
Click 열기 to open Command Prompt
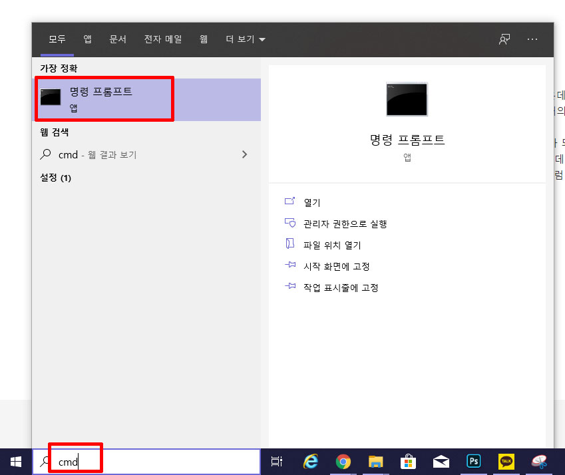tap(311, 202)
